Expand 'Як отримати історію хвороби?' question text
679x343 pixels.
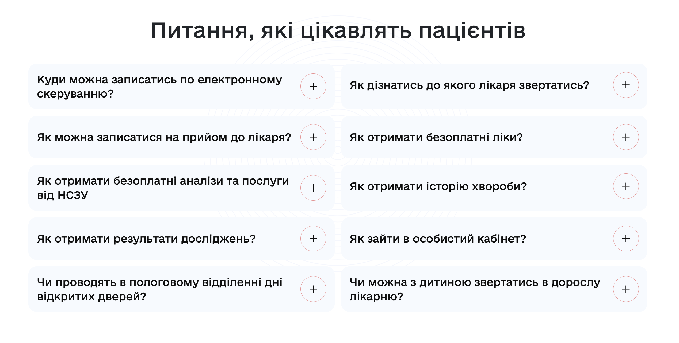click(x=438, y=186)
